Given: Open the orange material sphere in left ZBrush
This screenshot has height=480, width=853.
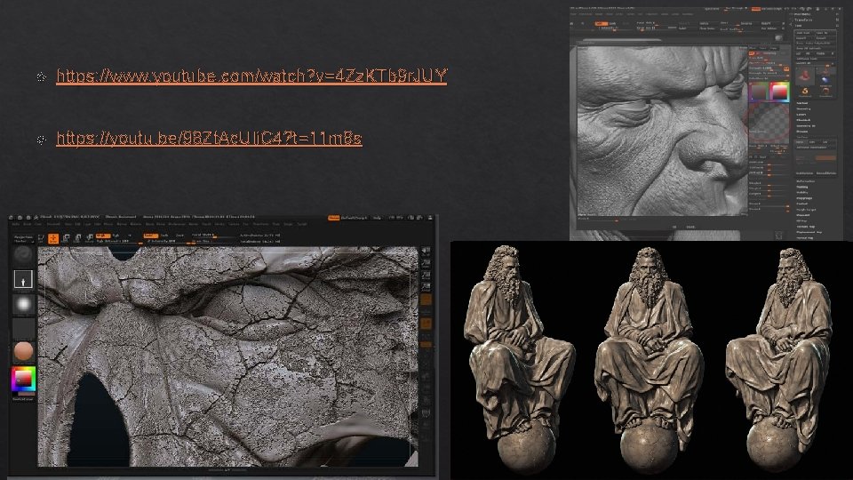Looking at the screenshot, I should [23, 352].
